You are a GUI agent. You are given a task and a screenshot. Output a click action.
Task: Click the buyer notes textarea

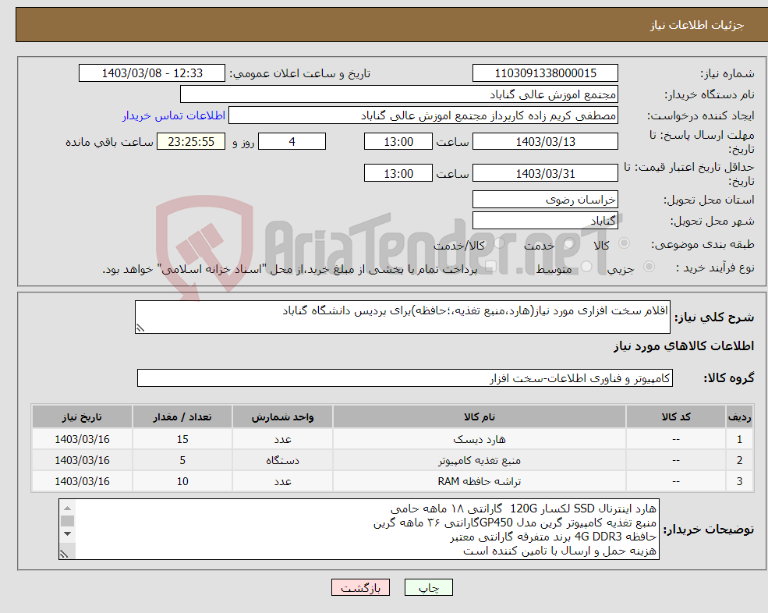(x=359, y=530)
